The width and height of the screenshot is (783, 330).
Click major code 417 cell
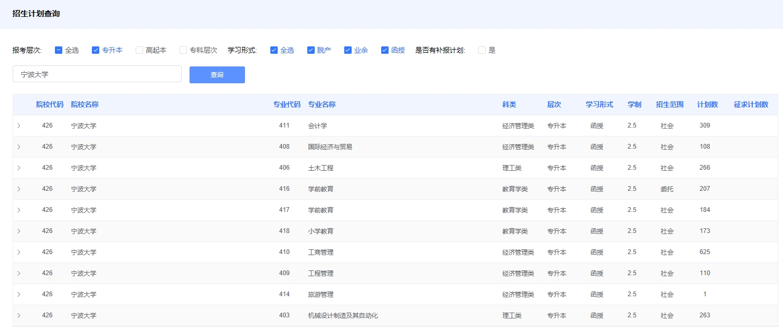point(285,210)
